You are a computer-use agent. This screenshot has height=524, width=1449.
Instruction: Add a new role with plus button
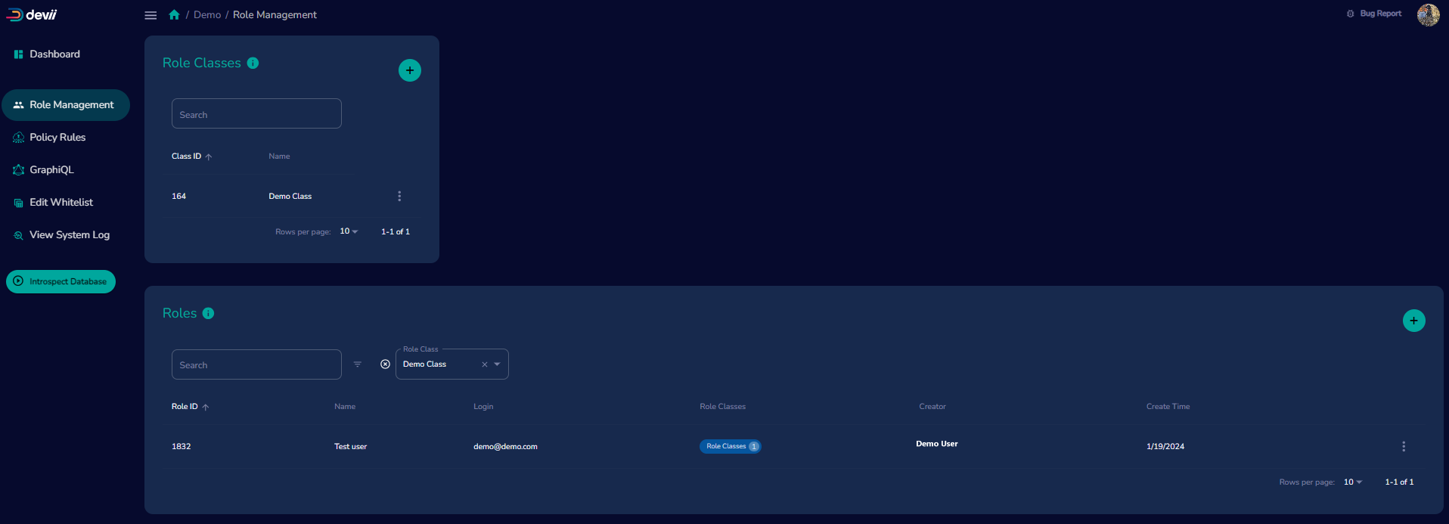pos(1413,321)
